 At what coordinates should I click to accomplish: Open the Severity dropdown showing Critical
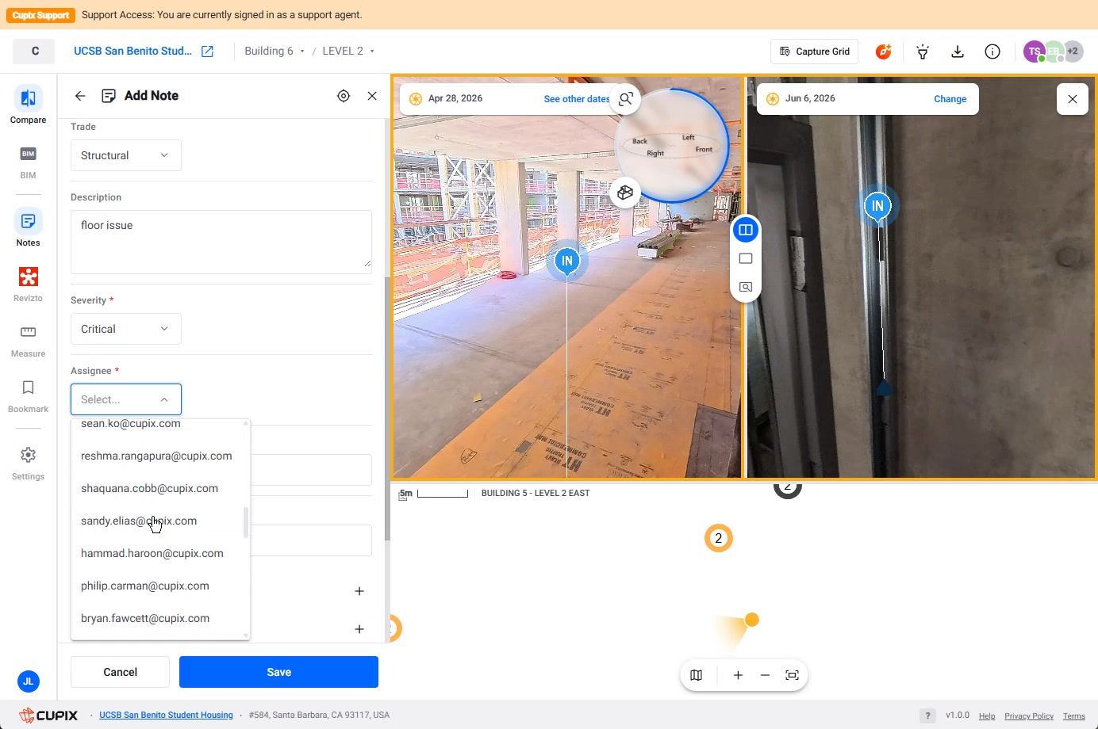126,329
